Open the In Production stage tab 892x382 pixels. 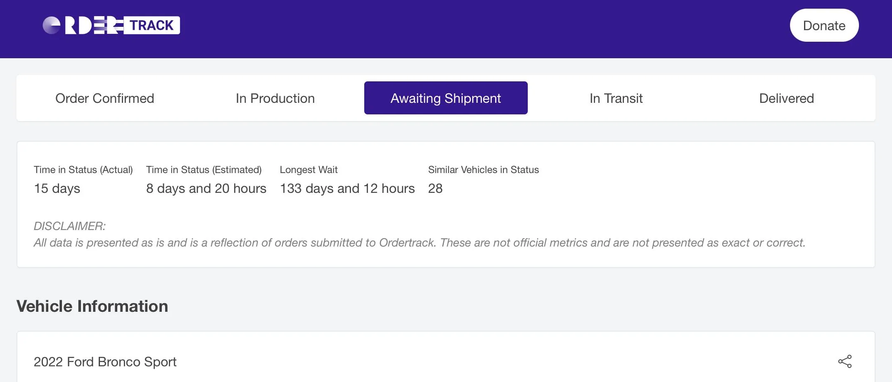pos(275,98)
